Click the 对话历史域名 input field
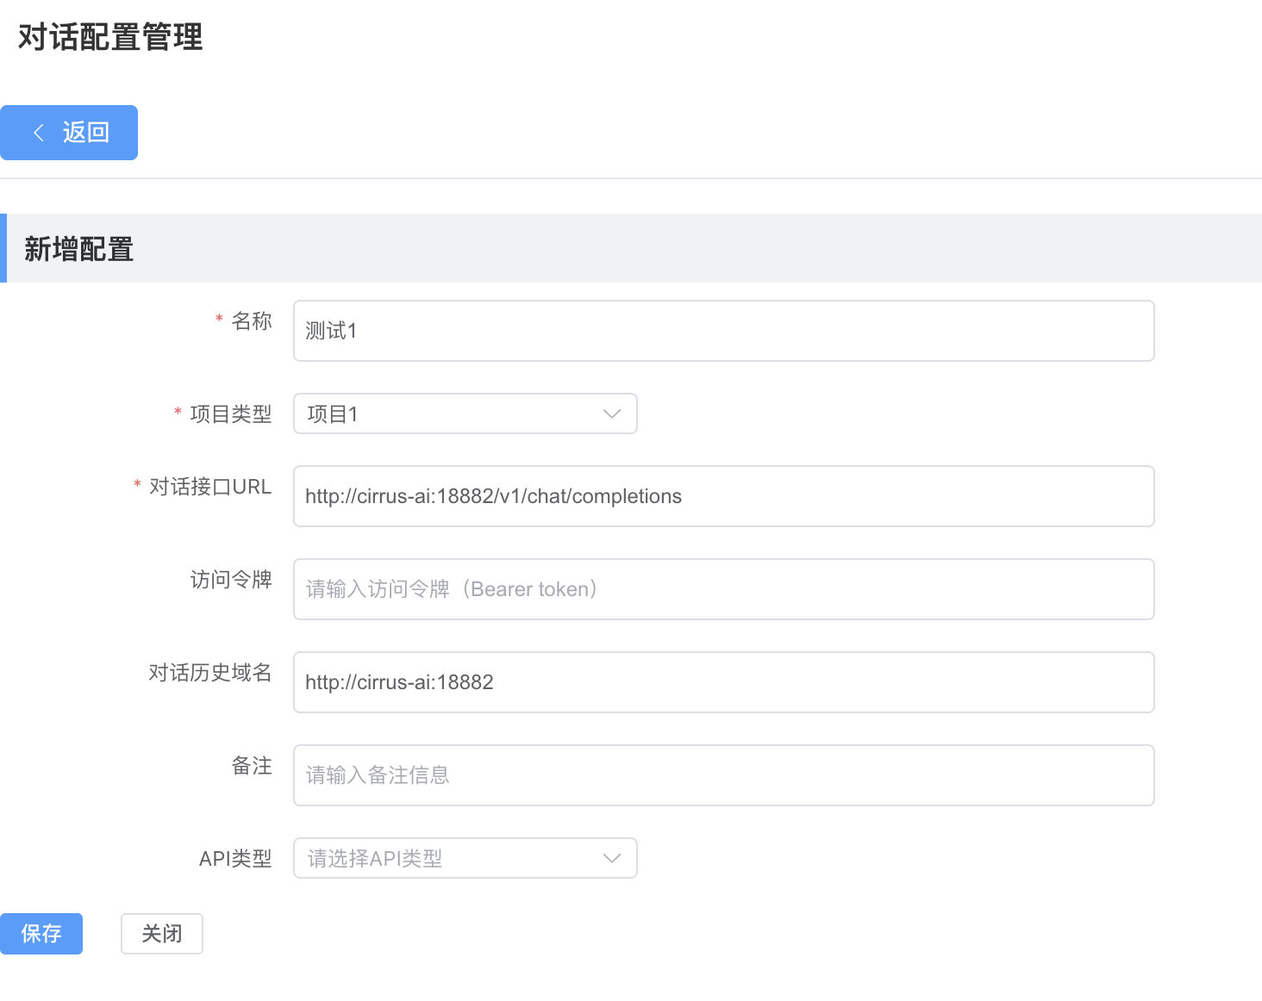Viewport: 1262px width, 1001px height. [723, 682]
